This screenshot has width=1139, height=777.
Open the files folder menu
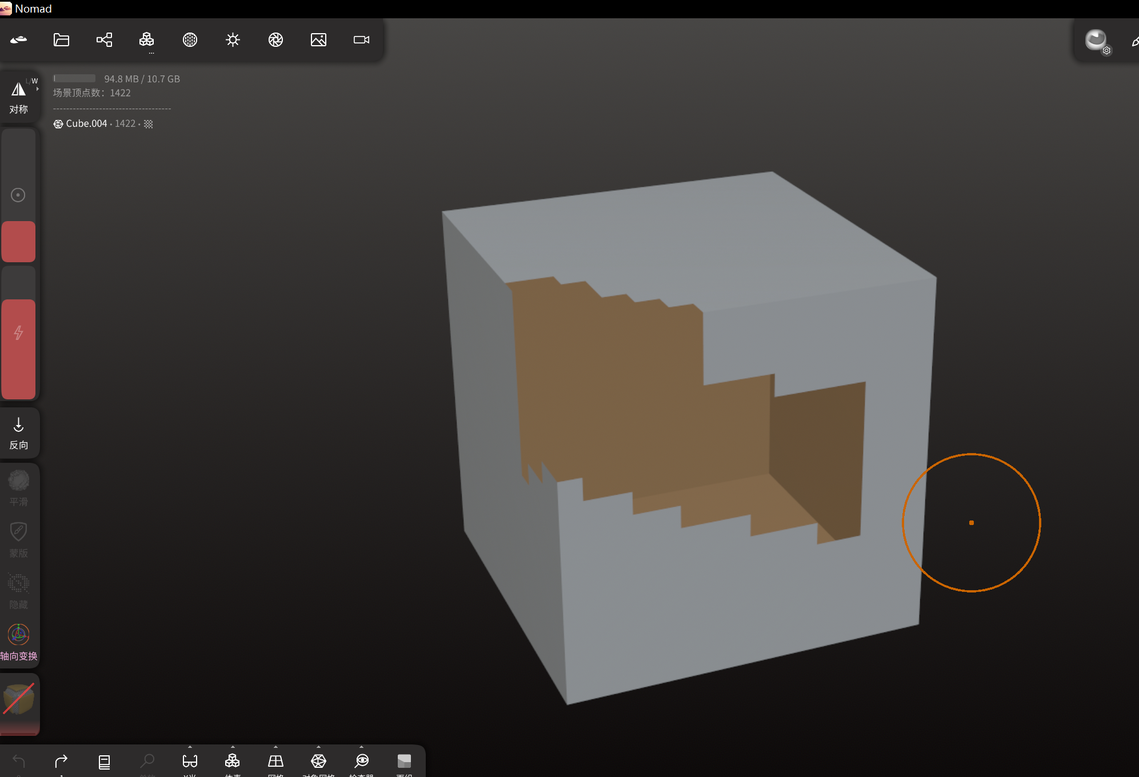tap(61, 39)
